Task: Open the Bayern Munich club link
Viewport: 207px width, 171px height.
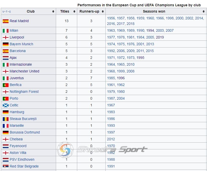Action: 21,44
